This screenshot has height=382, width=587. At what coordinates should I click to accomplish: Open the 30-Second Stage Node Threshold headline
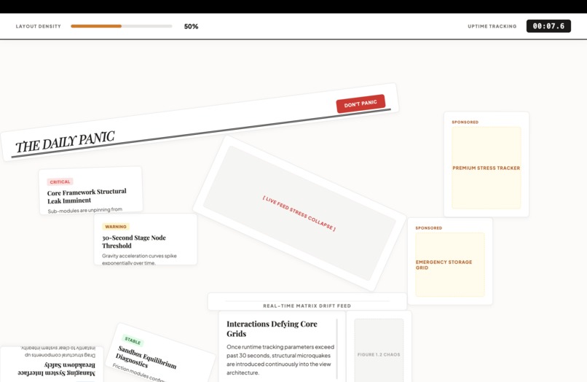[x=134, y=242]
